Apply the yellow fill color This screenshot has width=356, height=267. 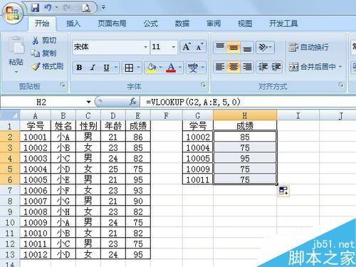coord(152,68)
